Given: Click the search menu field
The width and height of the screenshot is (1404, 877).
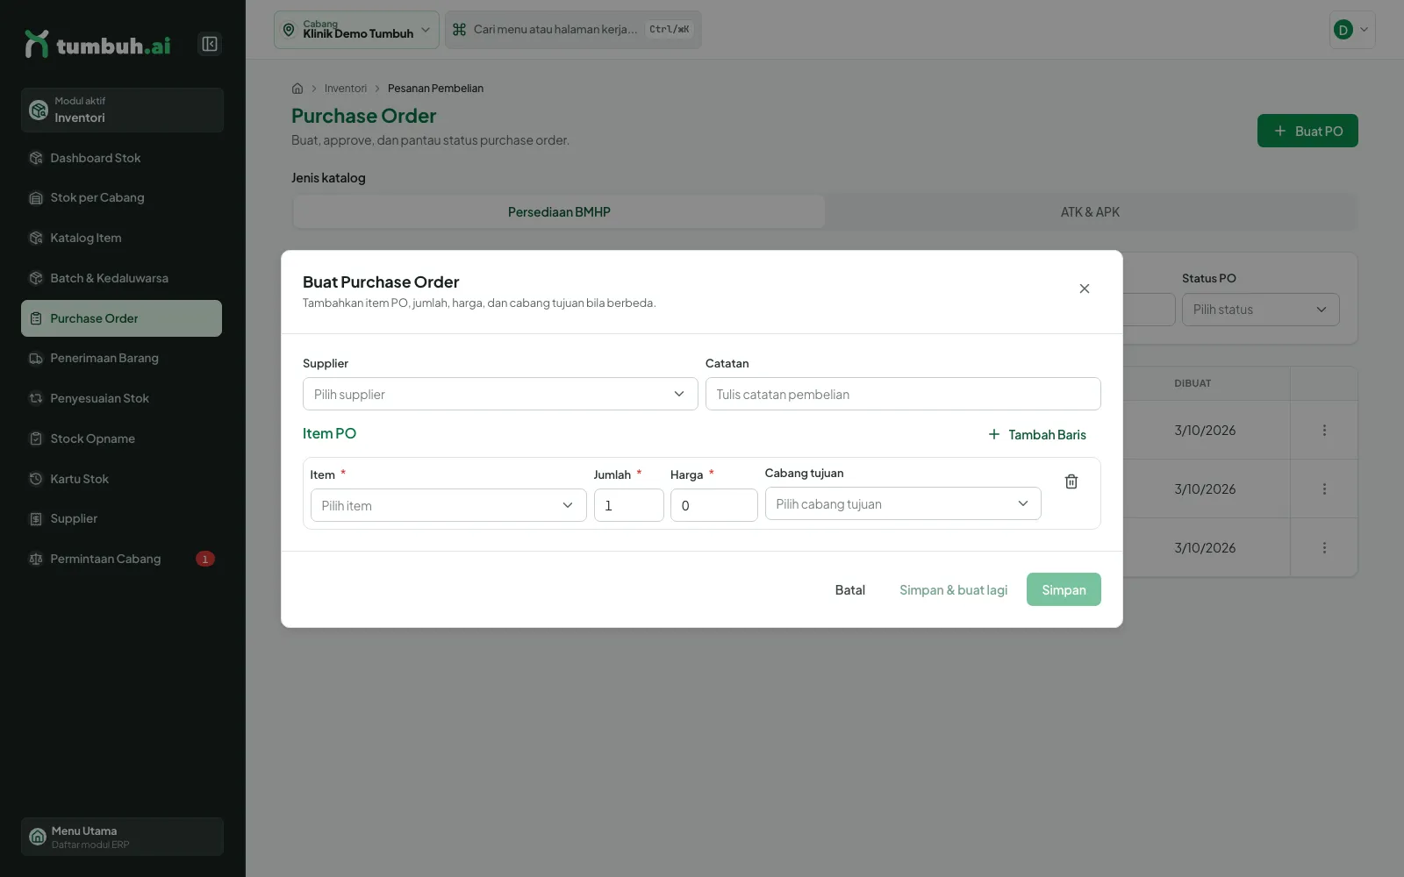Looking at the screenshot, I should click(x=573, y=30).
